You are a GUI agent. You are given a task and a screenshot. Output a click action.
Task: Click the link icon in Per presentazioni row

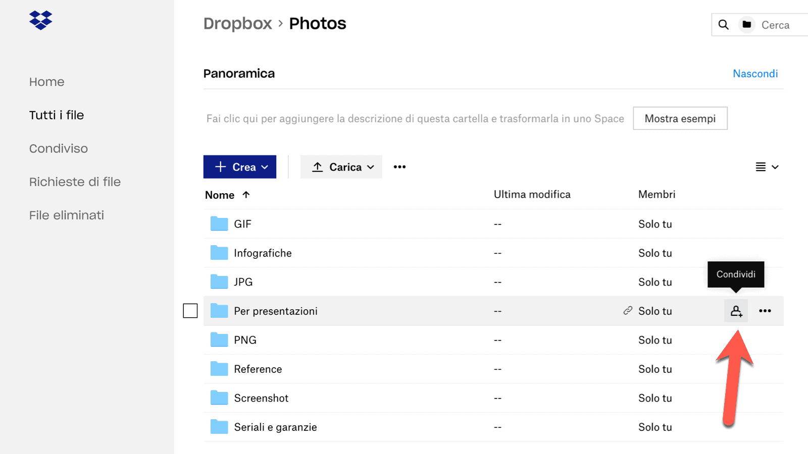(628, 311)
